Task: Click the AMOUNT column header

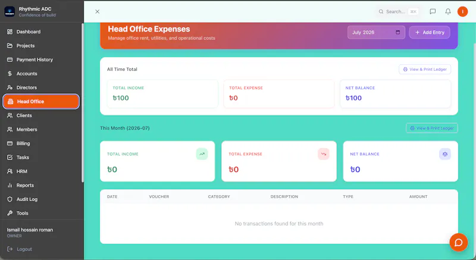Action: [418, 196]
